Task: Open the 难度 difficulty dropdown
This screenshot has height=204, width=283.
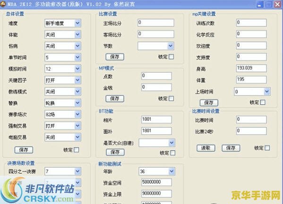Action: (77, 23)
